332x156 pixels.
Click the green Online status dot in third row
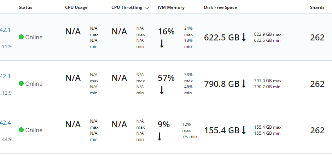tap(21, 130)
